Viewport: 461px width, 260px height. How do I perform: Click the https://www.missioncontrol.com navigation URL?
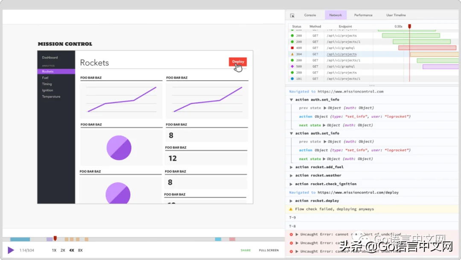point(350,91)
